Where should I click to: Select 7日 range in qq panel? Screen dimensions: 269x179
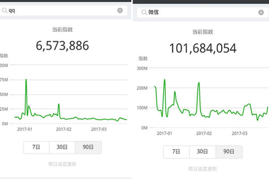(36, 147)
